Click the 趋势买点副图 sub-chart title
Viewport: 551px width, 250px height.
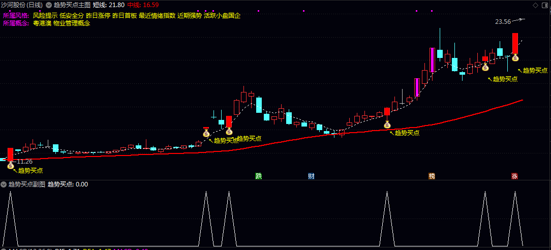click(x=27, y=184)
